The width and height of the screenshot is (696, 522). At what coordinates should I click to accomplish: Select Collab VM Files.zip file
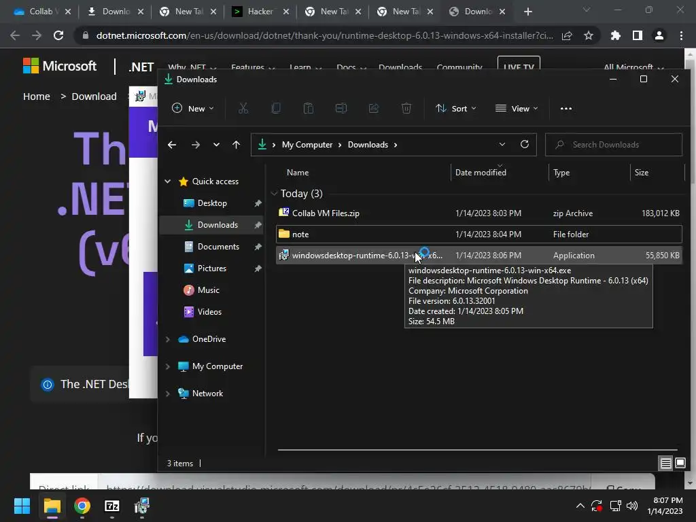(x=479, y=213)
